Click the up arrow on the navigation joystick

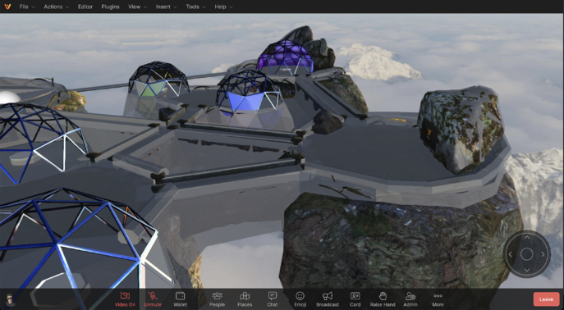pos(526,238)
